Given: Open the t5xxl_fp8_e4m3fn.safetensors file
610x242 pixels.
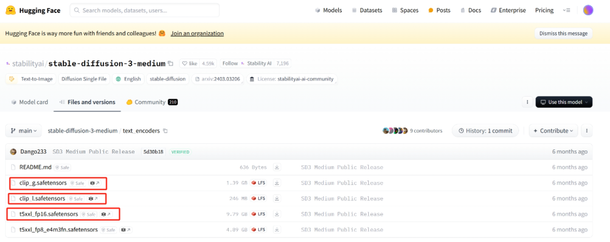Looking at the screenshot, I should [59, 230].
